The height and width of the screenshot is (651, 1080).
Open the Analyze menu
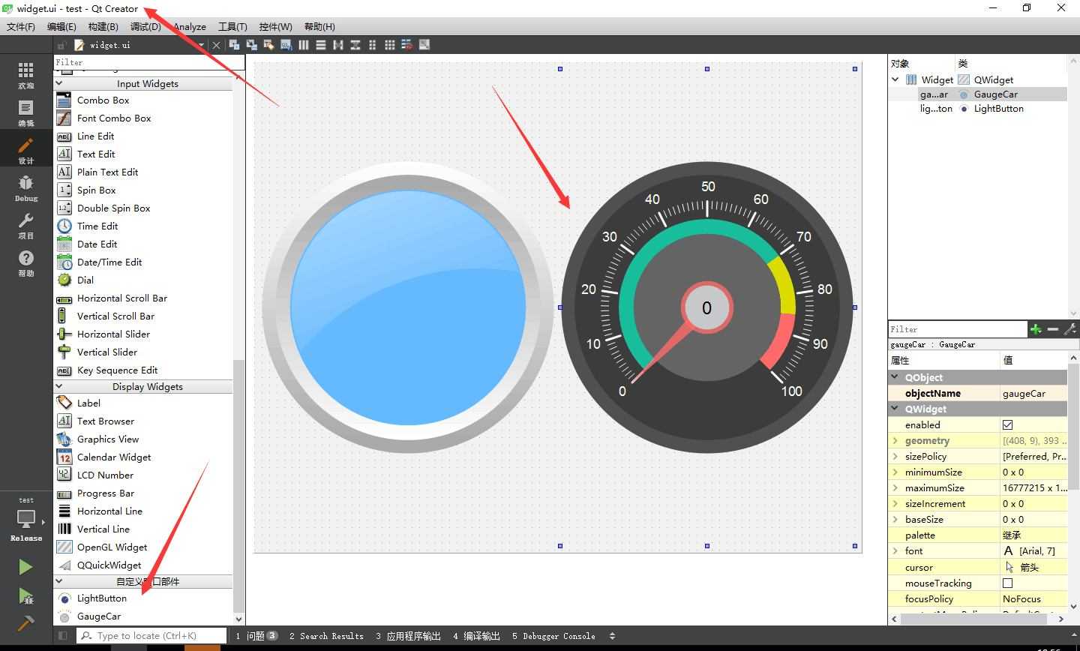pos(190,26)
